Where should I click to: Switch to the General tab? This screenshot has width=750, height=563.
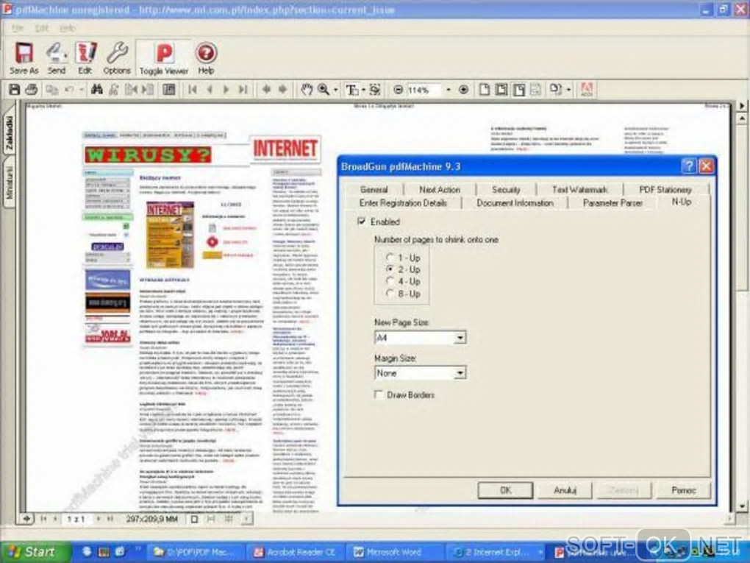[x=374, y=190]
